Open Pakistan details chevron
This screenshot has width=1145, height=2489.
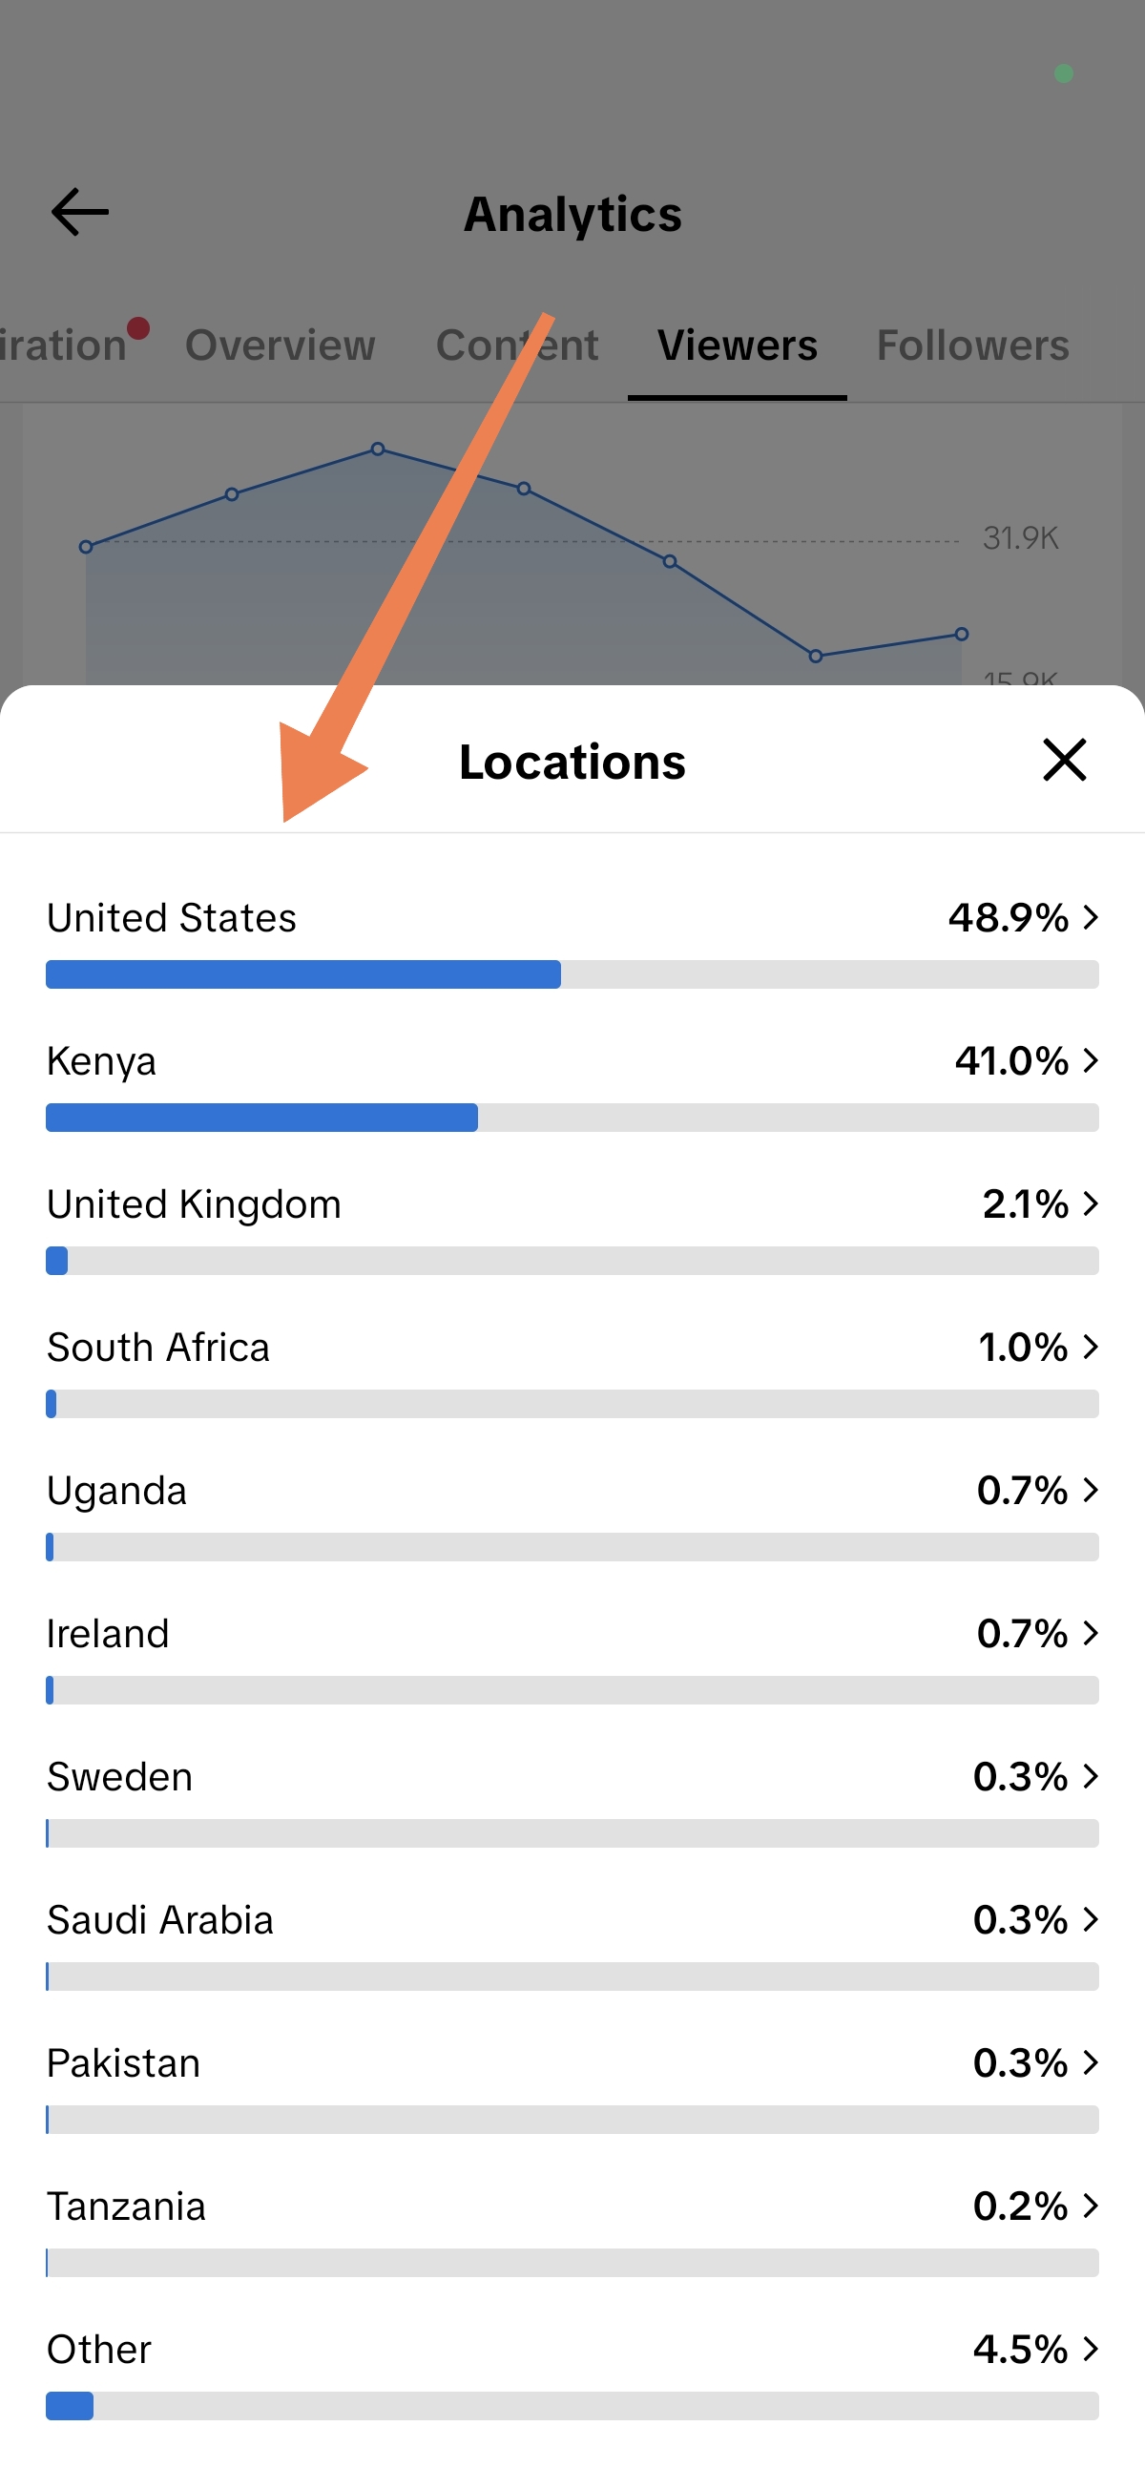coord(1091,2062)
